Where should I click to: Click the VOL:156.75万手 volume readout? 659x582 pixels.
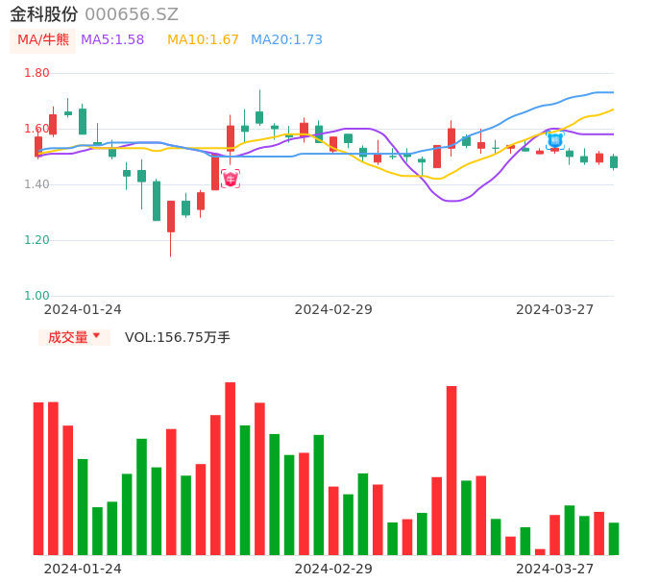click(178, 337)
